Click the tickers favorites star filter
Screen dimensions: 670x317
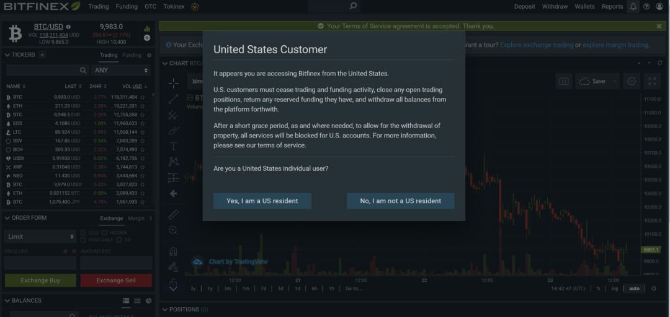pos(42,54)
